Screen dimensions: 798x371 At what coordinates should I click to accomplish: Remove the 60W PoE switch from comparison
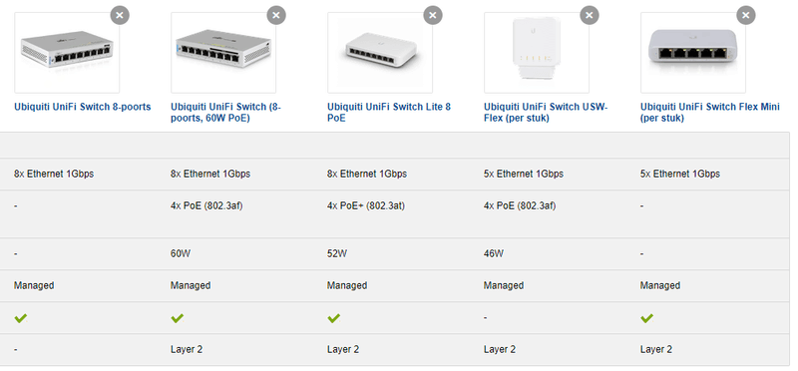point(276,15)
